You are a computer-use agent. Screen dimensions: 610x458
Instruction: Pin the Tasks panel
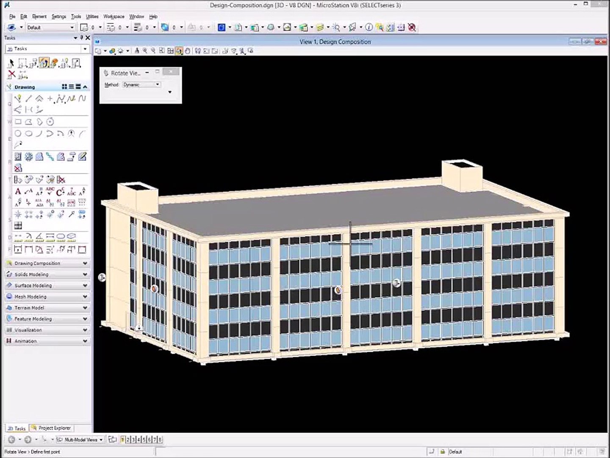[81, 38]
